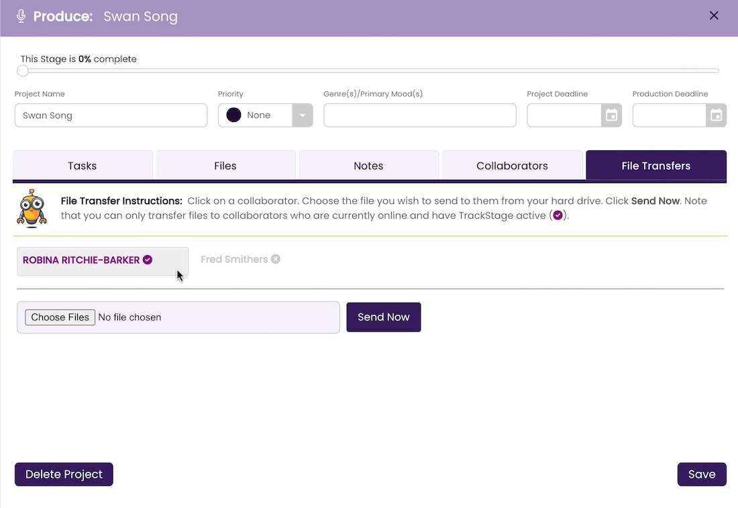Select the File Transfers tab
The width and height of the screenshot is (738, 508).
[656, 165]
